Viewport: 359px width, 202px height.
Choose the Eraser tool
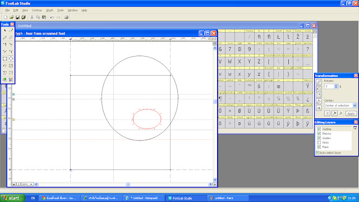pyautogui.click(x=11, y=30)
